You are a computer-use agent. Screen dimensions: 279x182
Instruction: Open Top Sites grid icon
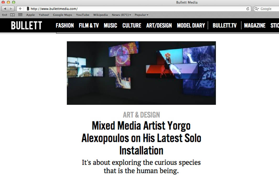pos(20,15)
